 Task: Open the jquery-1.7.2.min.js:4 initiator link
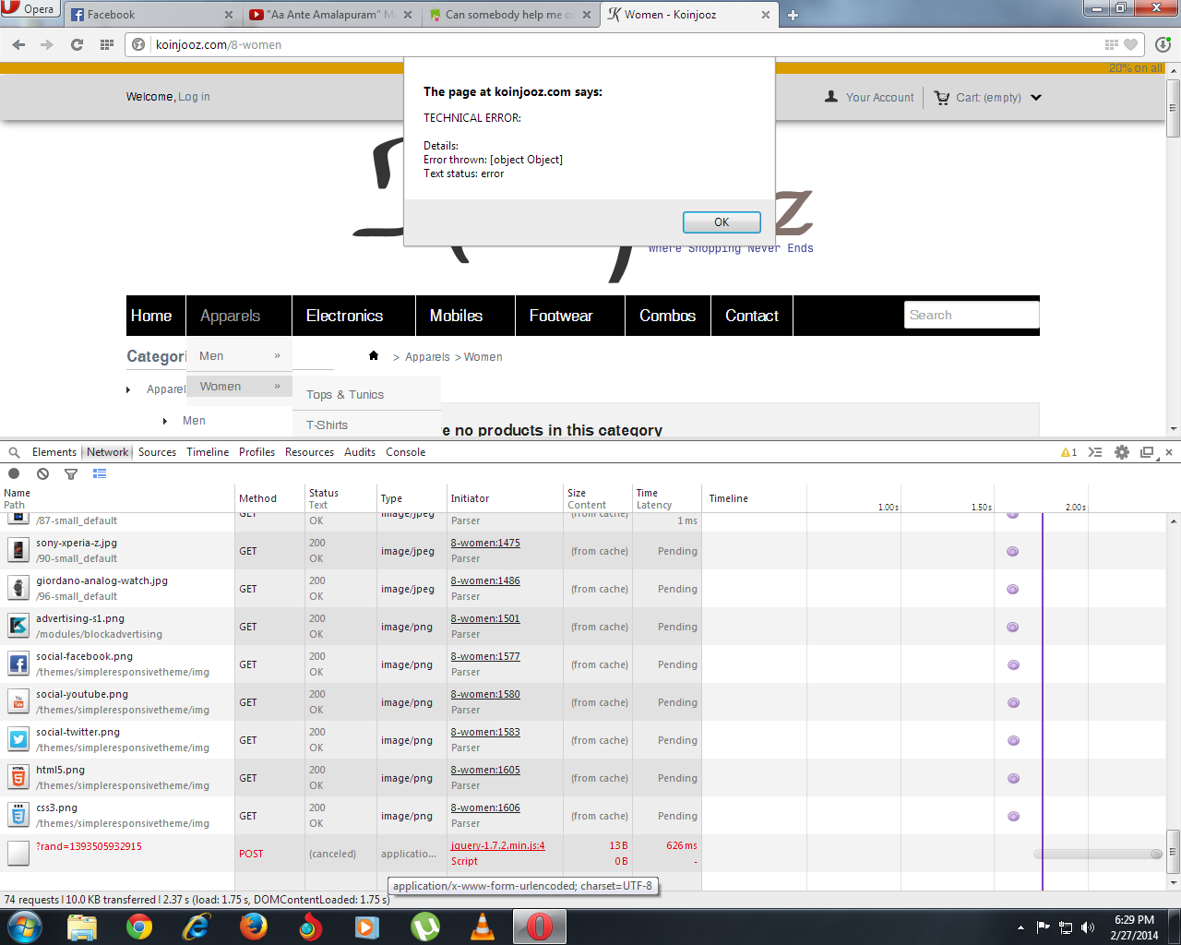click(x=497, y=845)
